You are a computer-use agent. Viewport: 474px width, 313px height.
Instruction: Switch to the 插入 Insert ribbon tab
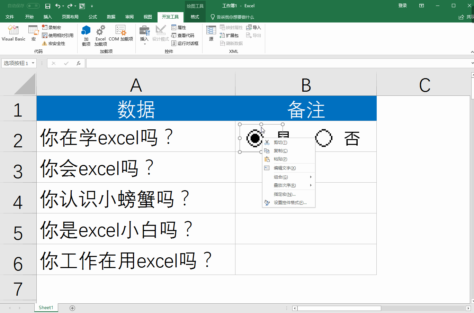[x=48, y=17]
